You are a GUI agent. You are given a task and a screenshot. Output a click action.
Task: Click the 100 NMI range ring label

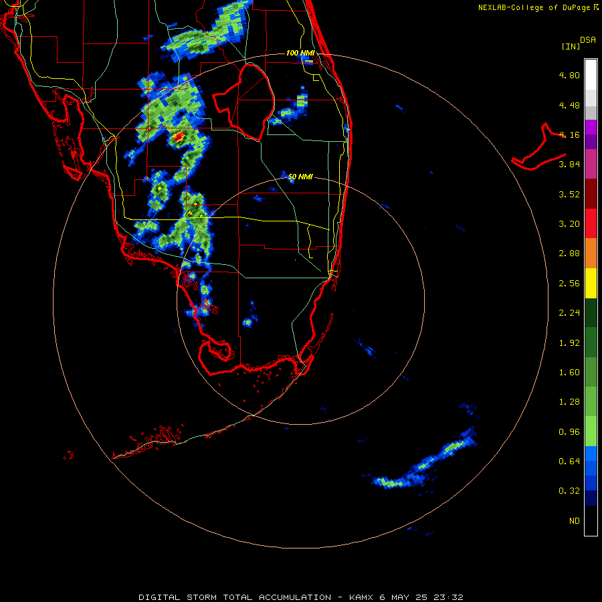click(x=300, y=53)
